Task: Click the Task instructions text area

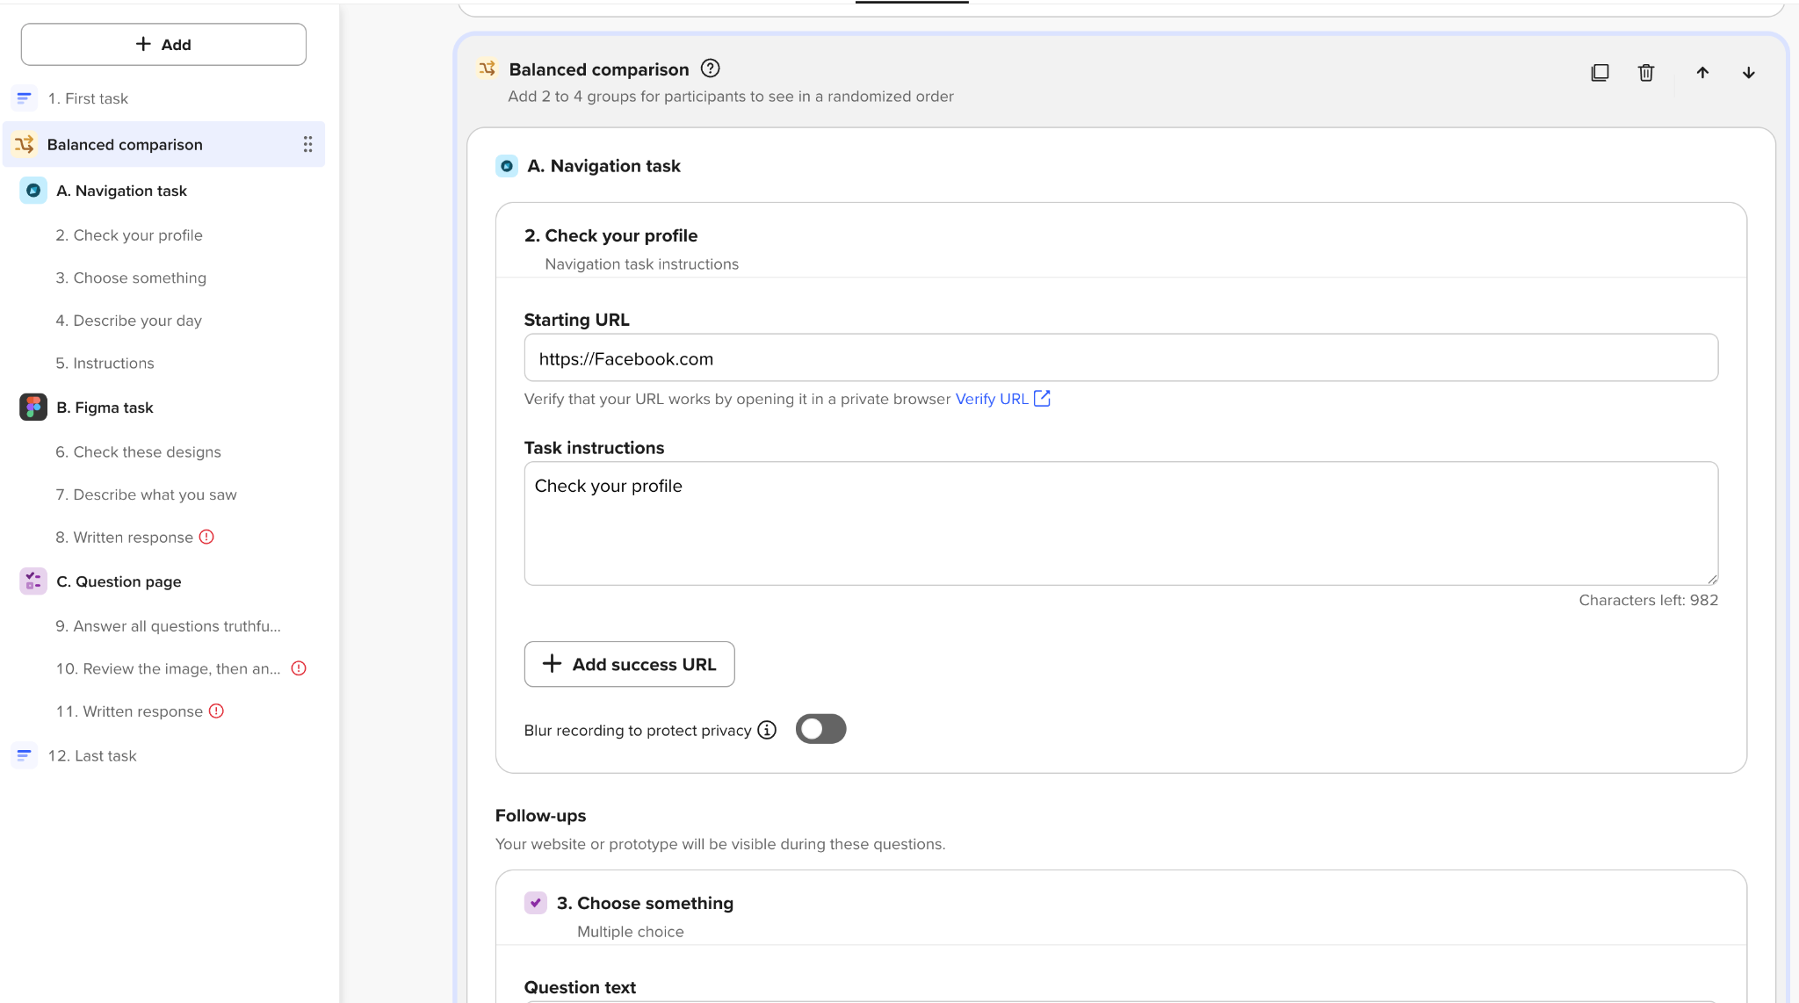Action: point(1120,523)
